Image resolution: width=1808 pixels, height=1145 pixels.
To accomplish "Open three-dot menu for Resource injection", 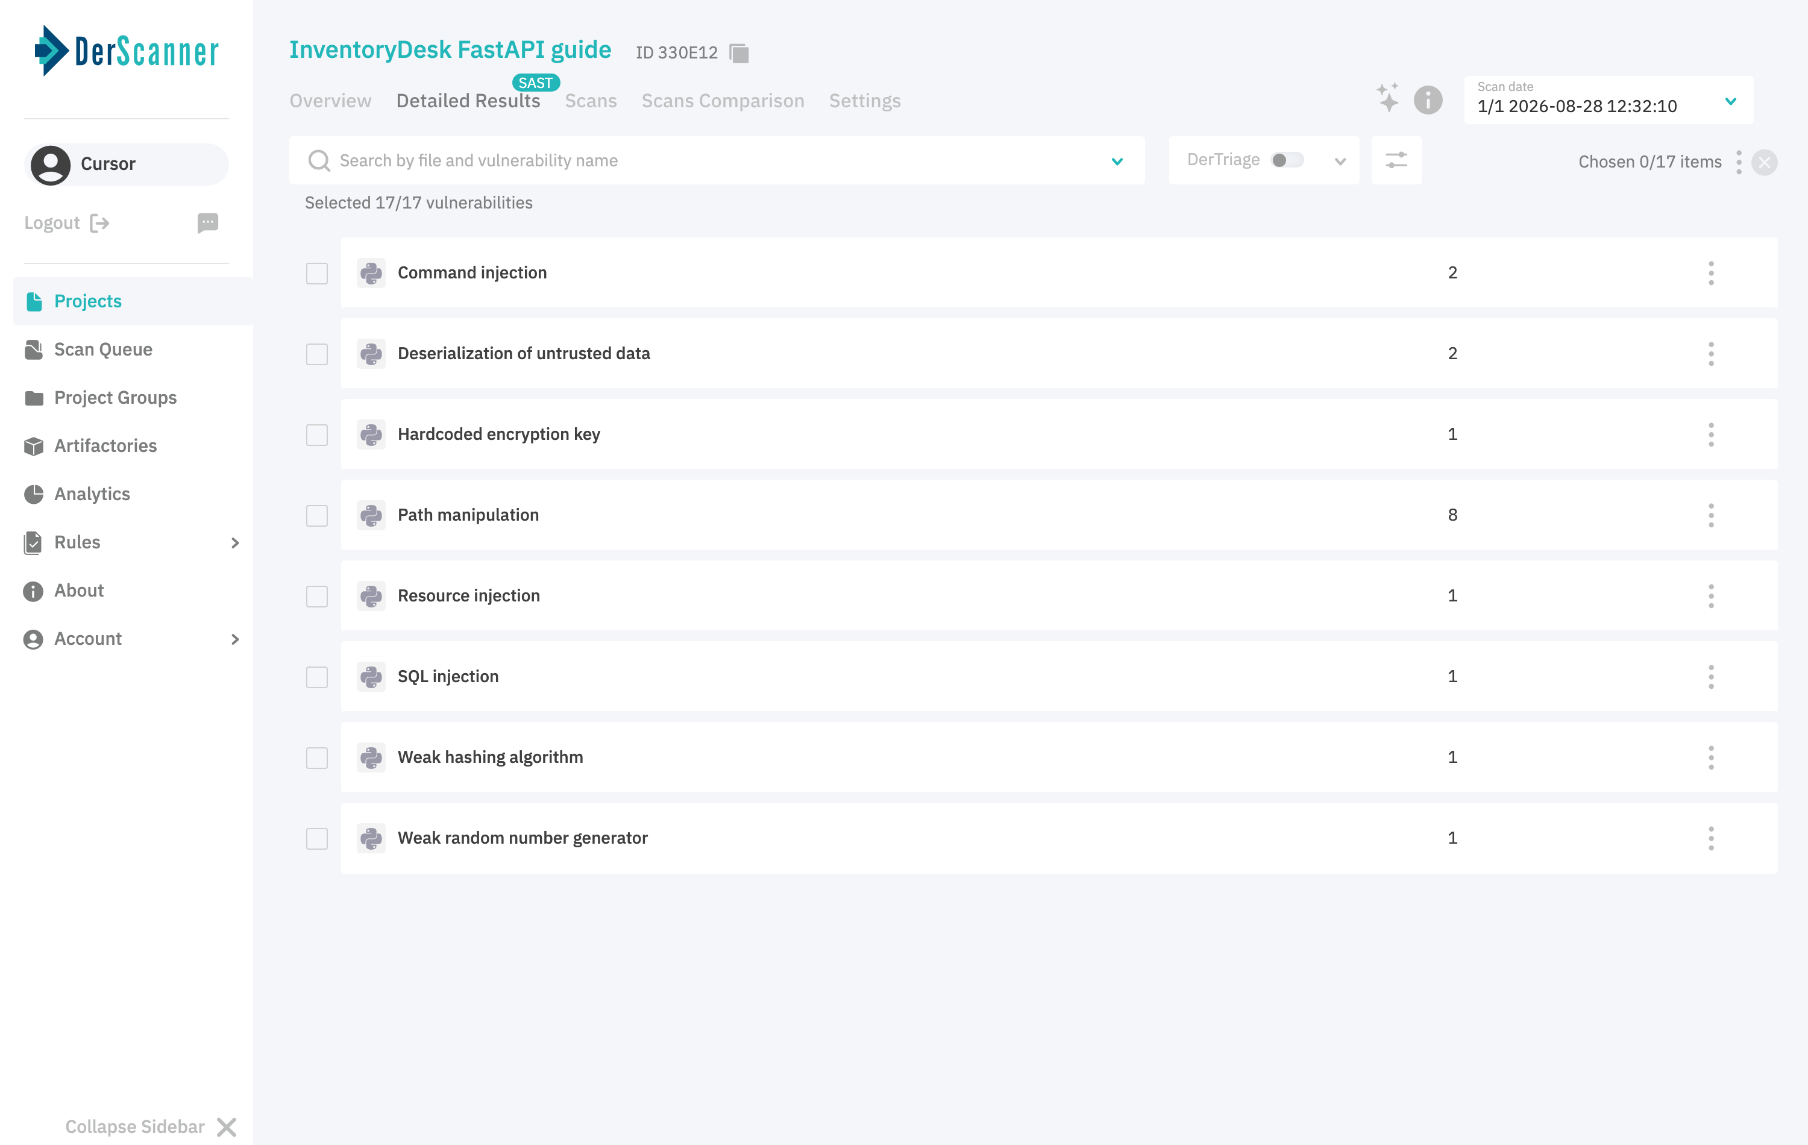I will click(1711, 595).
